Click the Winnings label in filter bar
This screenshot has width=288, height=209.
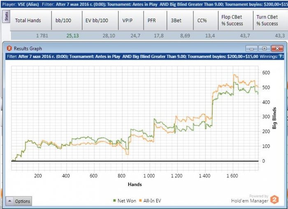pos(268,56)
